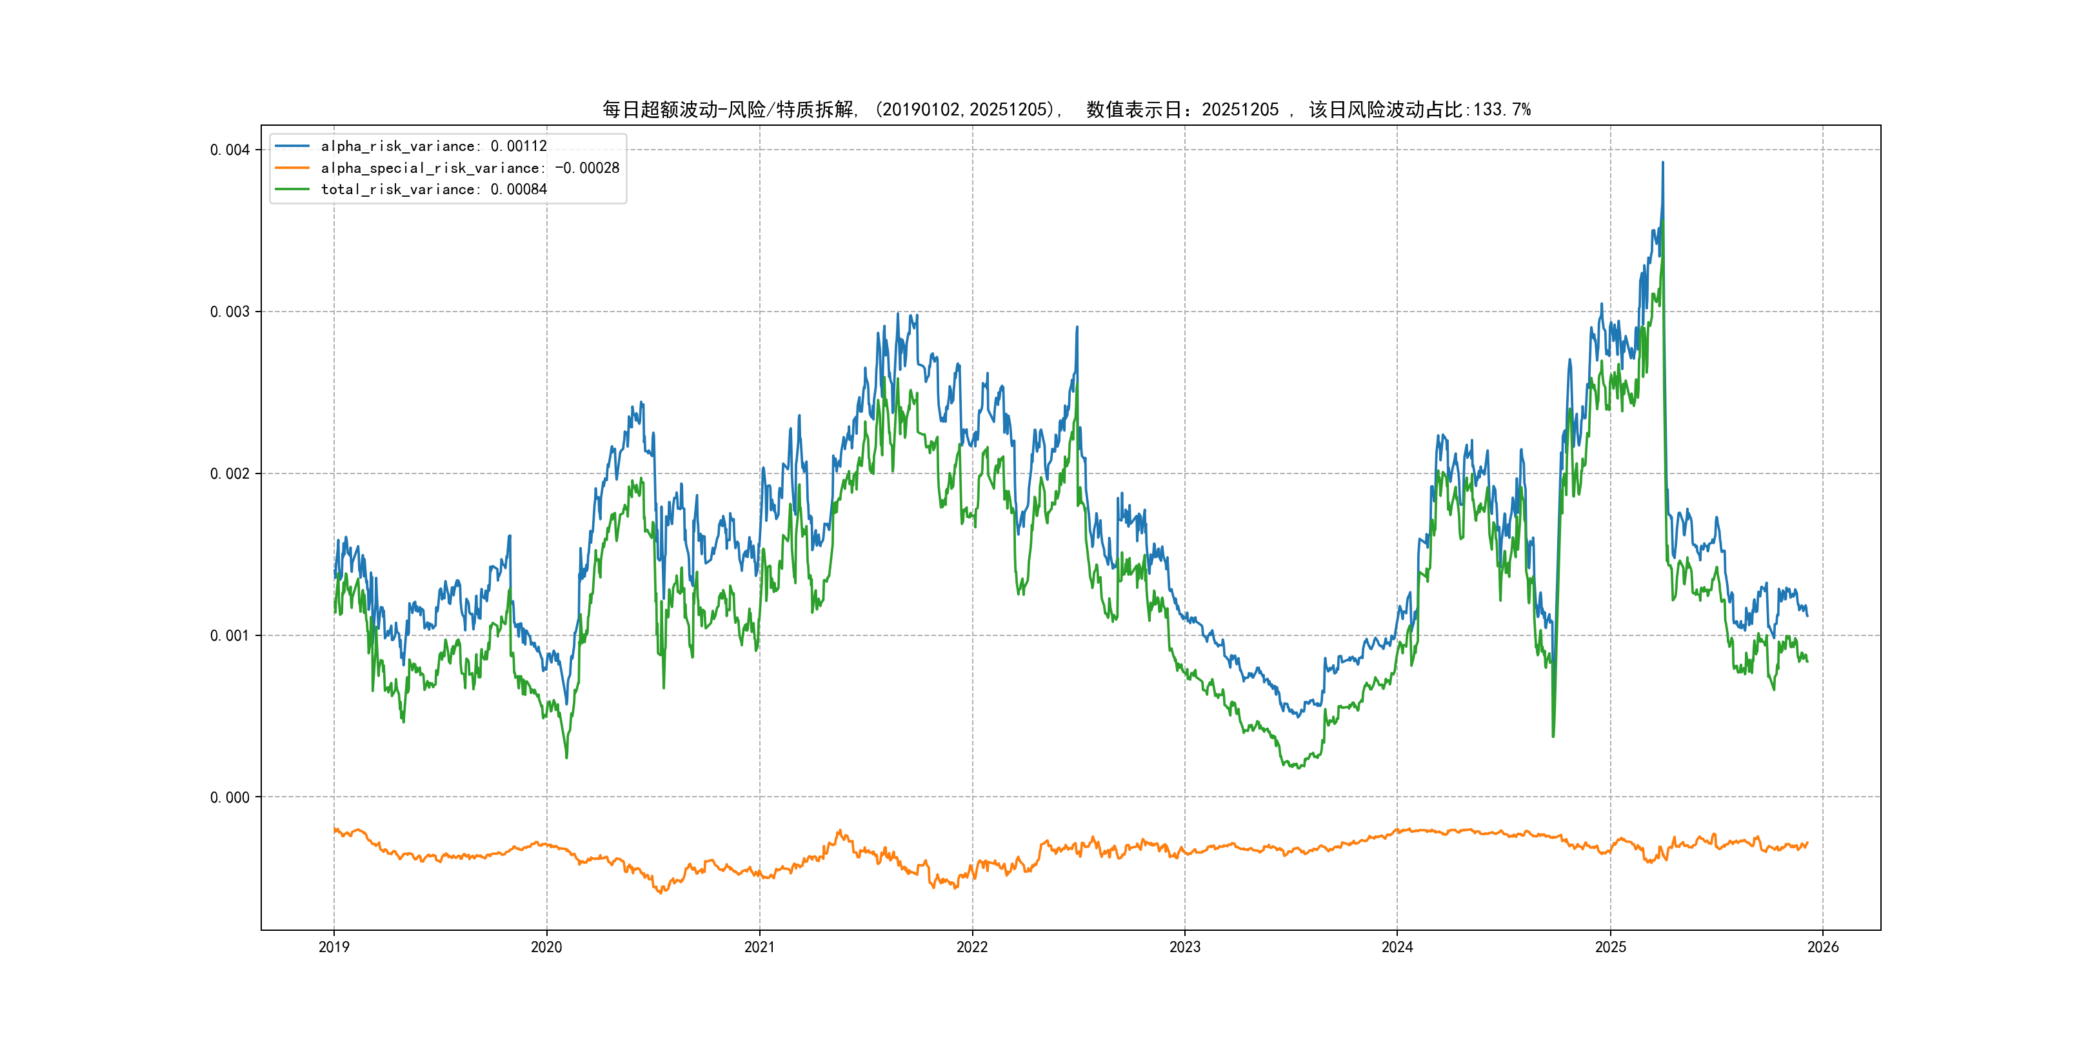Viewport: 2090px width, 1045px height.
Task: Select the total_risk_variance: 0.00084 legend label
Action: (434, 189)
